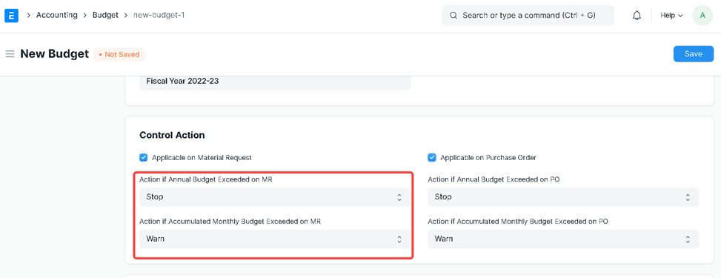
Task: Toggle sidebar with the hamburger menu icon
Action: coord(10,54)
